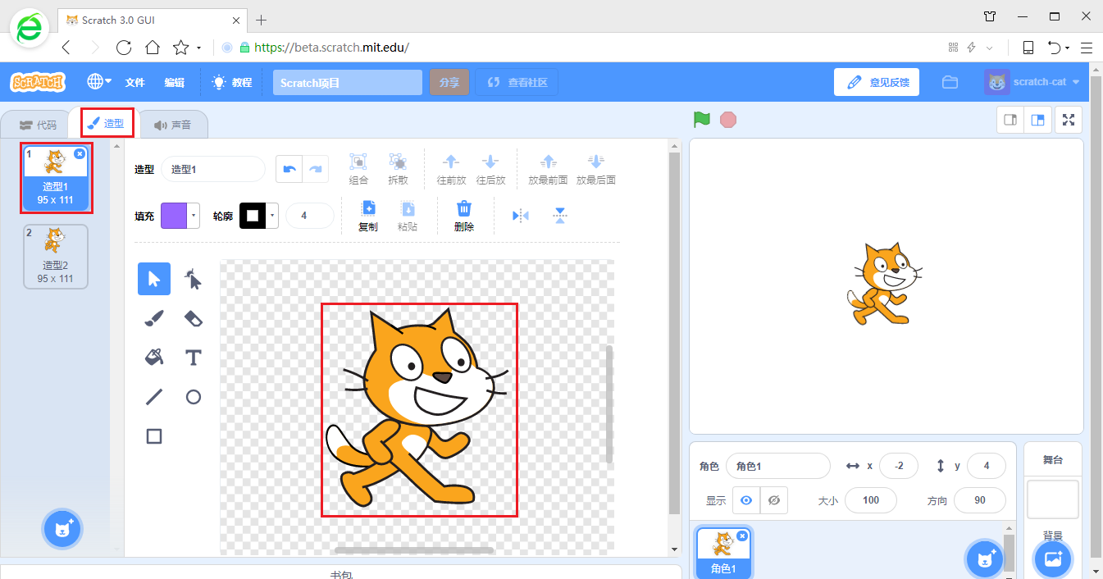The width and height of the screenshot is (1103, 579).
Task: Send shape to back with 放最后面
Action: click(x=596, y=169)
